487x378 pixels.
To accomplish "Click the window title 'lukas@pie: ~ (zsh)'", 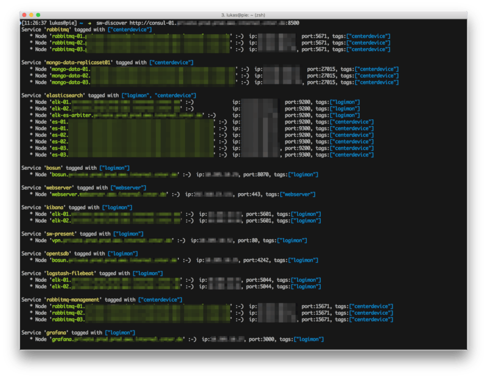I will click(x=243, y=14).
